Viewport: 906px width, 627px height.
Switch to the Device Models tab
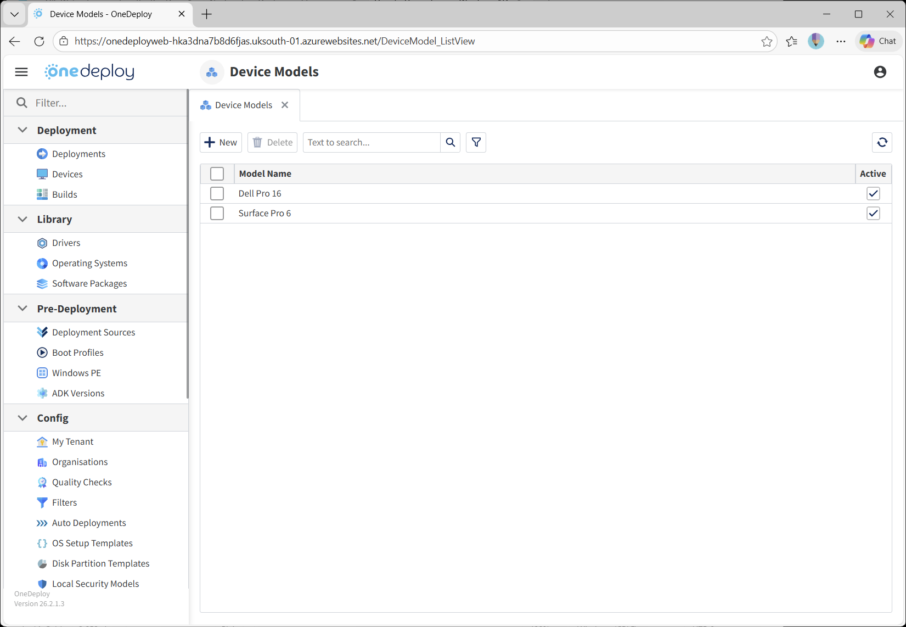click(243, 105)
